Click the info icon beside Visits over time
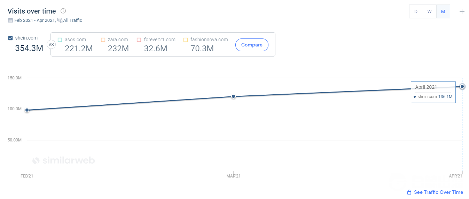This screenshot has height=199, width=469. pyautogui.click(x=63, y=11)
